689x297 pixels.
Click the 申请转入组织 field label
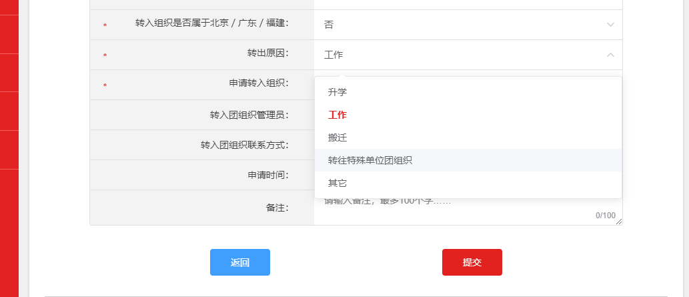pyautogui.click(x=258, y=83)
